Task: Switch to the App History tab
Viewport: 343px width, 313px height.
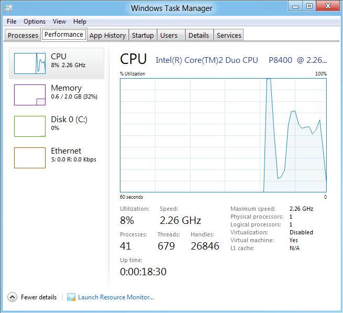Action: coord(108,35)
